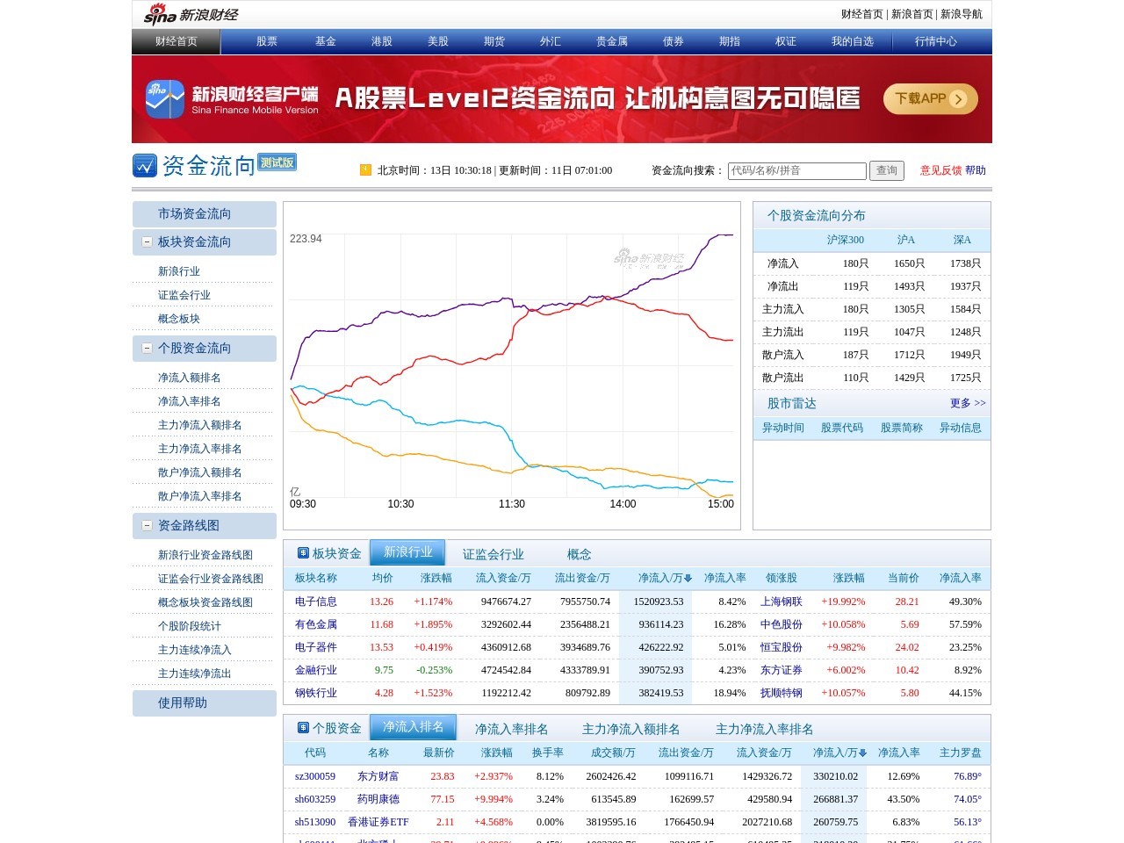
Task: Open 基金 in the top navigation
Action: tap(326, 41)
